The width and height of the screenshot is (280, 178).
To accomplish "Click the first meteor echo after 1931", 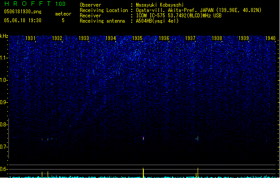I will click(42, 139).
